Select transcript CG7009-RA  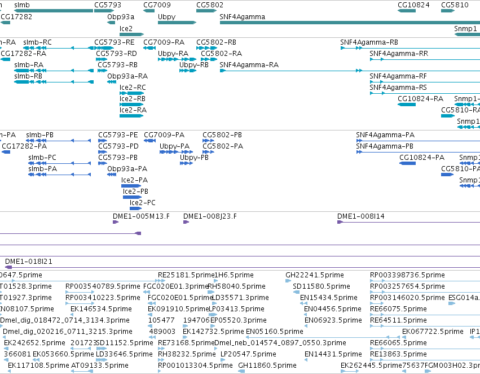[149, 48]
